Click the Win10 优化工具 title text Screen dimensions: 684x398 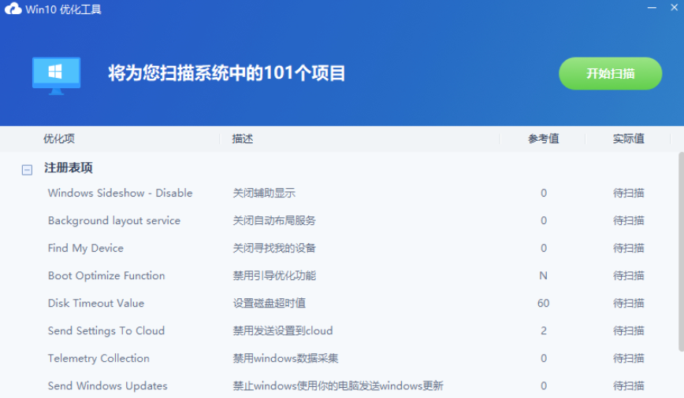tap(63, 9)
